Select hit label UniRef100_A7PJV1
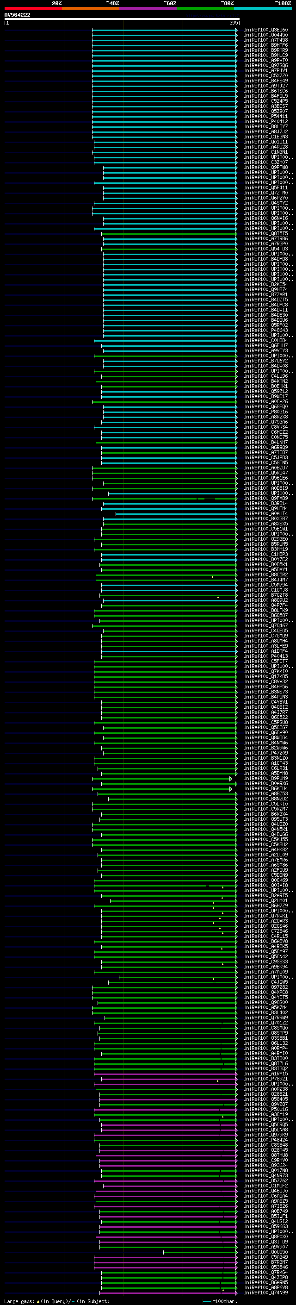Image resolution: width=296 pixels, height=1305 pixels. 265,70
